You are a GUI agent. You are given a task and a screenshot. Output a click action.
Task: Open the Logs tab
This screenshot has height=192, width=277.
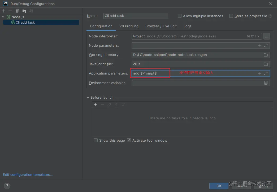tap(187, 26)
